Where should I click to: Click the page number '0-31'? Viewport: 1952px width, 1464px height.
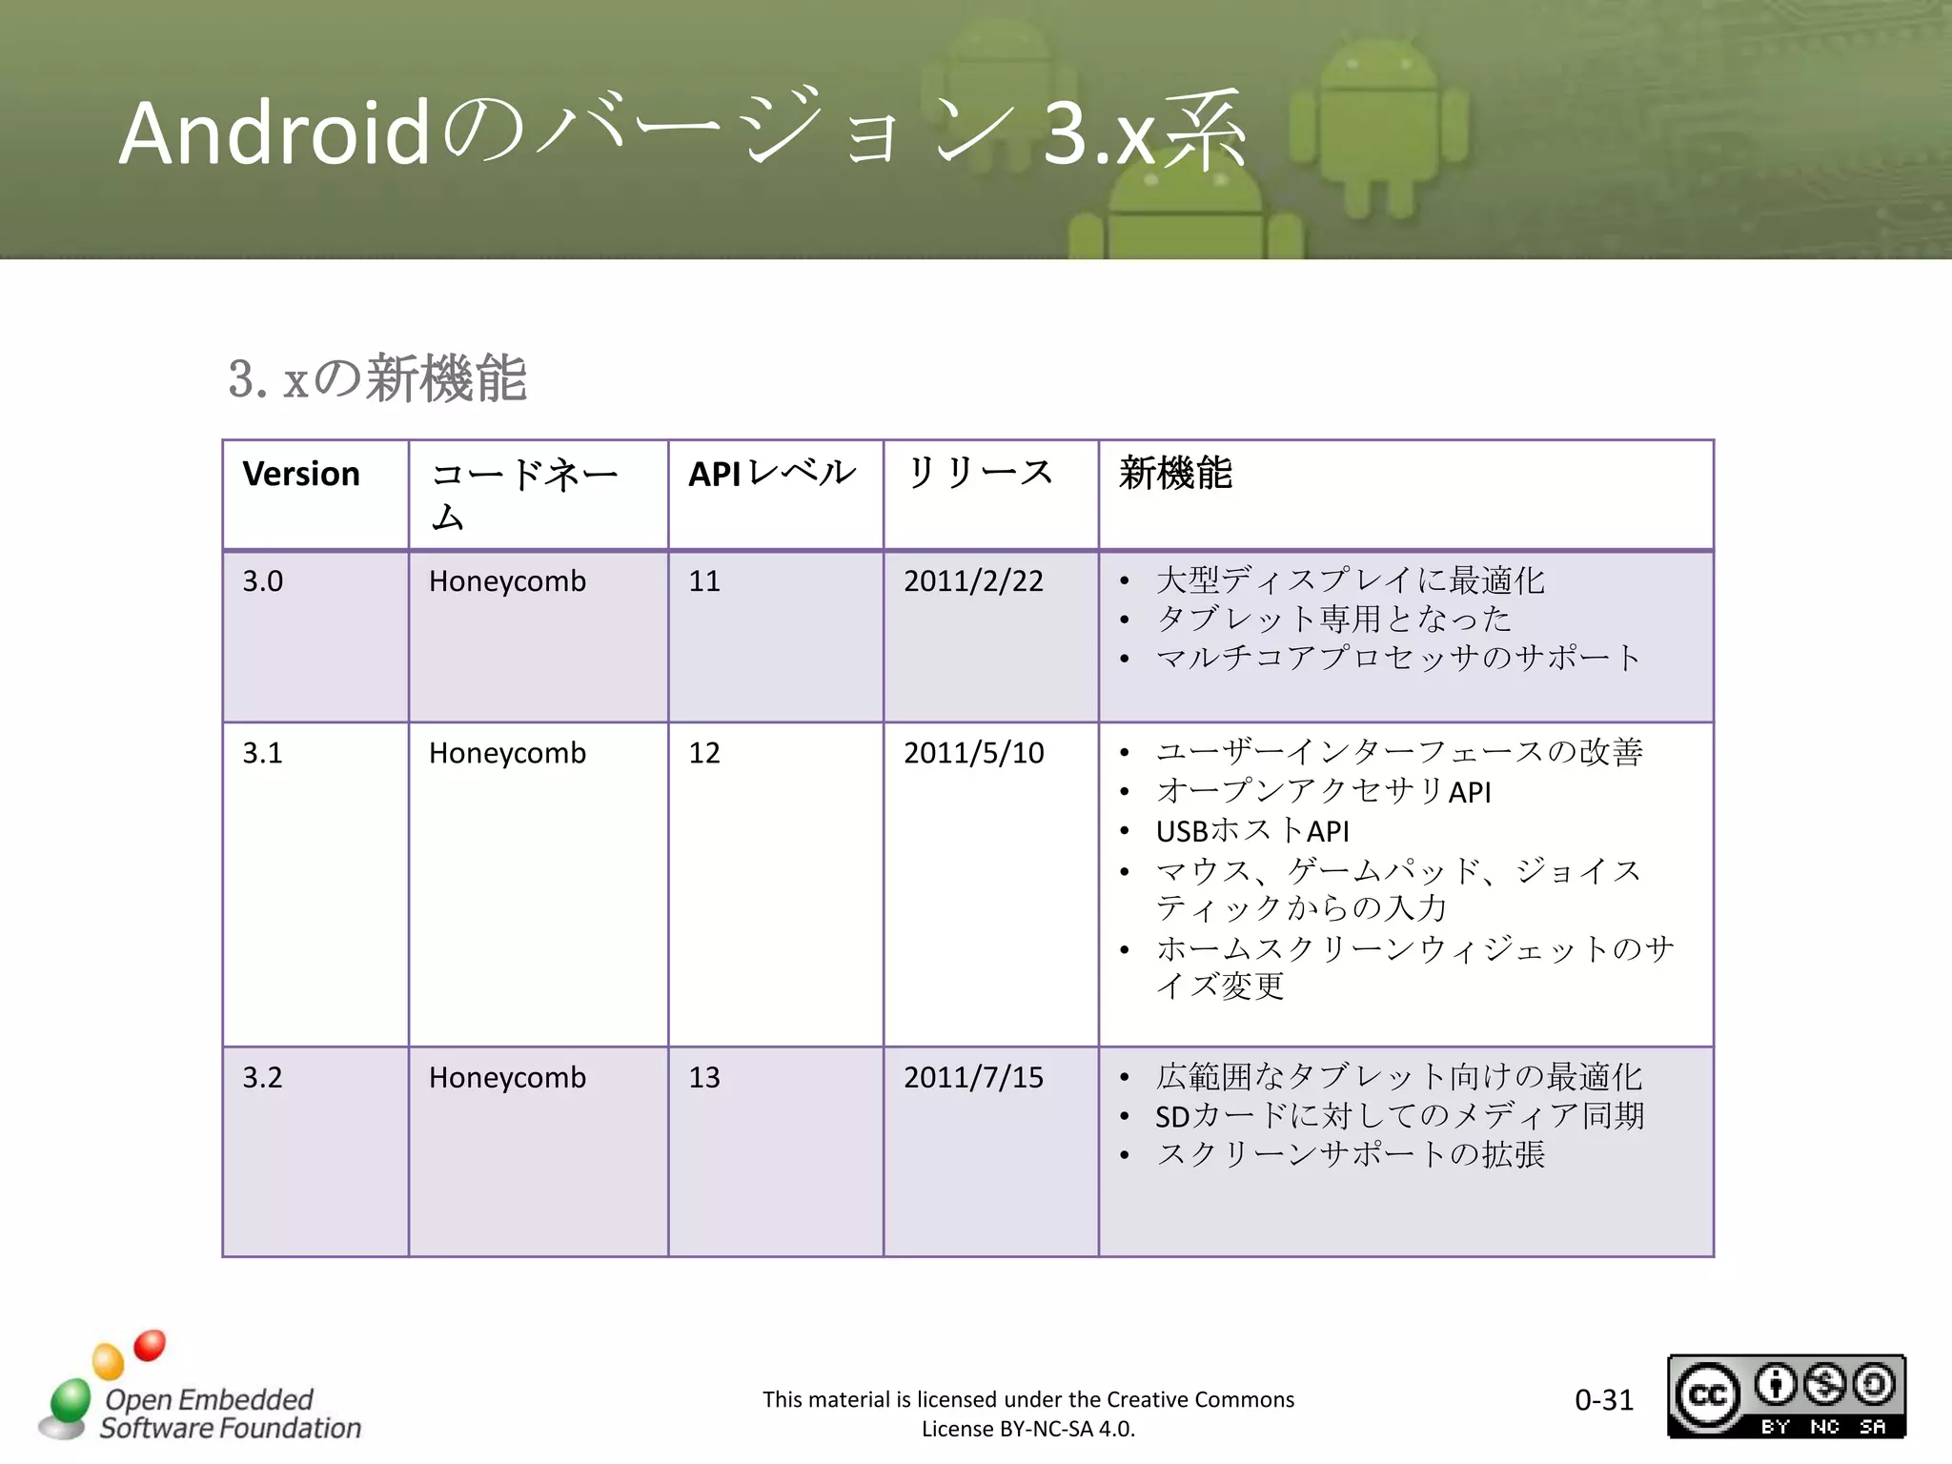click(x=1604, y=1400)
